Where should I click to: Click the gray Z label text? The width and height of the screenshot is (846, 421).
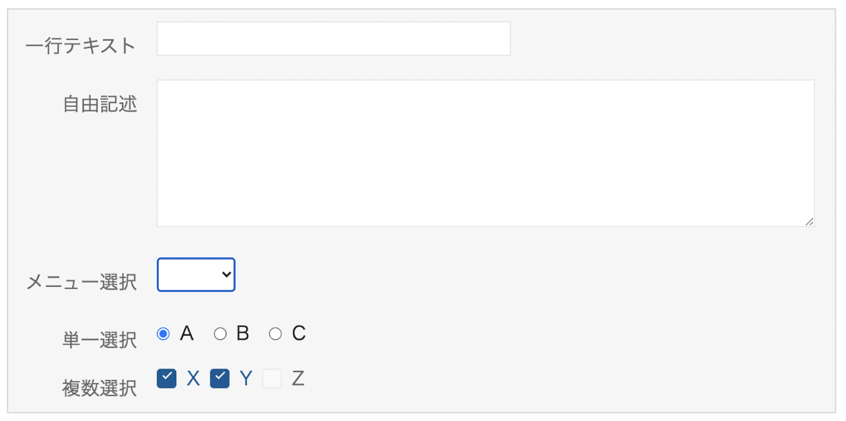coord(297,378)
